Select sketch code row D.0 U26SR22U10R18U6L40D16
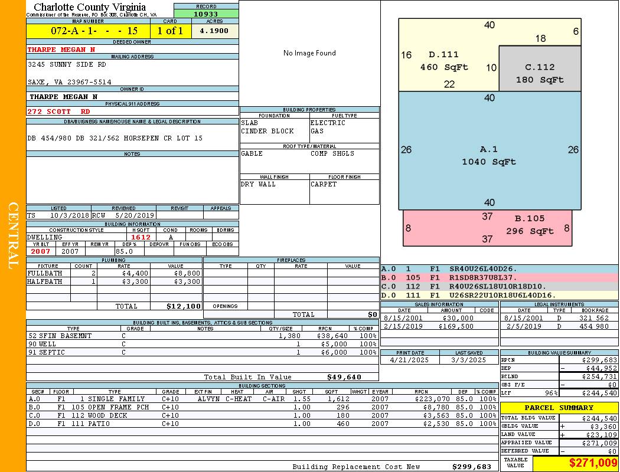The width and height of the screenshot is (620, 472). tap(500, 295)
